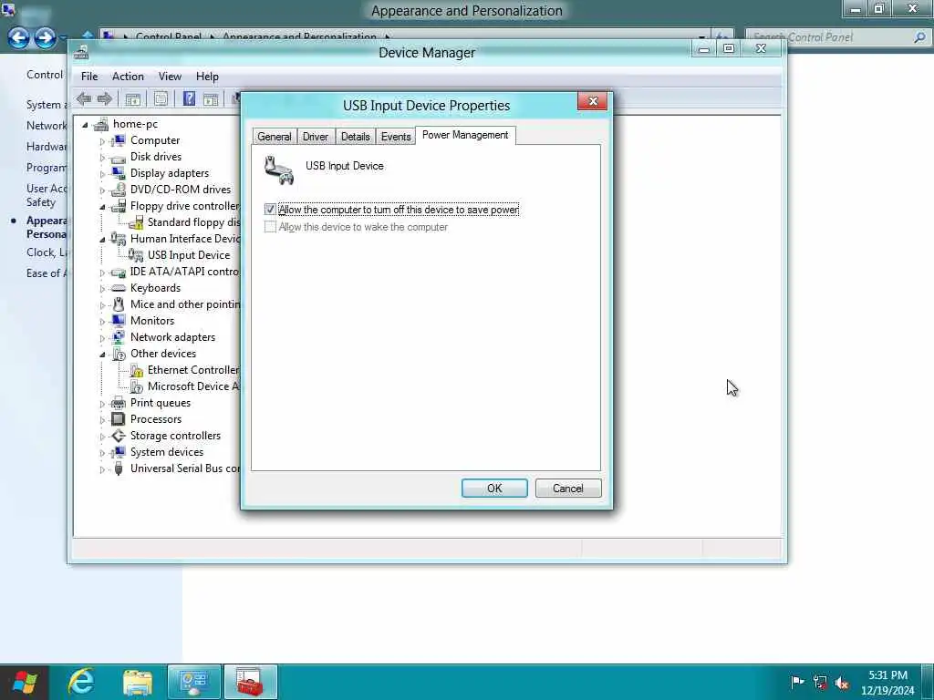
Task: Expand the Disk drives node
Action: (102, 158)
